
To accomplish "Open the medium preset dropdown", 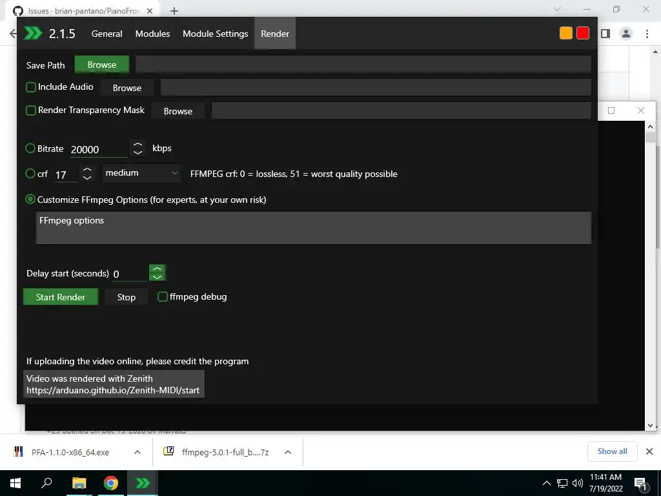I will coord(141,173).
